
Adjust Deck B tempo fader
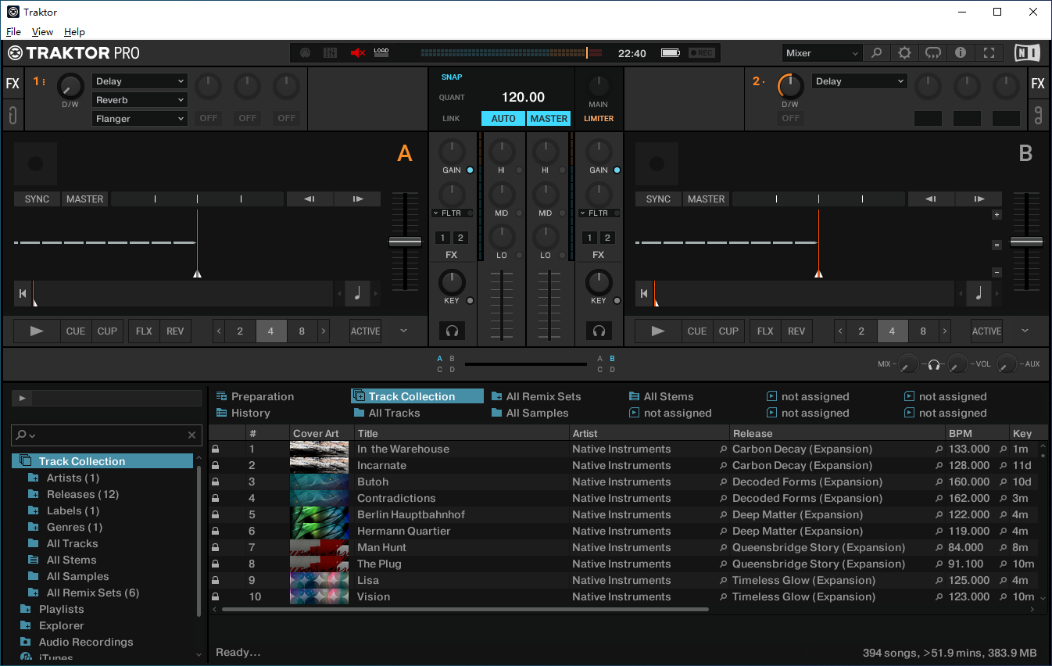click(x=1026, y=242)
